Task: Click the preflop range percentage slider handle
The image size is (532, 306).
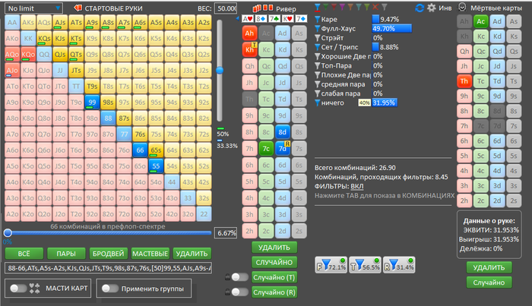Action: pos(8,232)
